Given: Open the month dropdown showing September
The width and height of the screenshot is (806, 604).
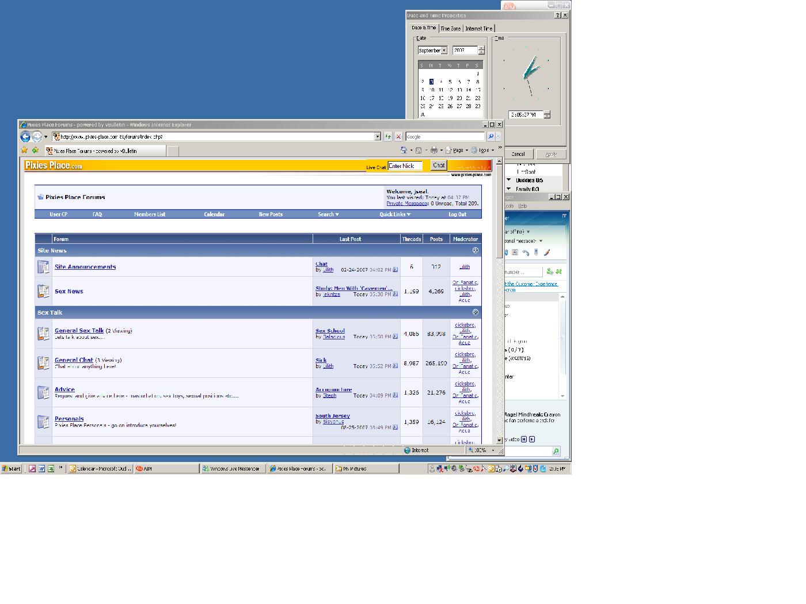Looking at the screenshot, I should coord(444,51).
